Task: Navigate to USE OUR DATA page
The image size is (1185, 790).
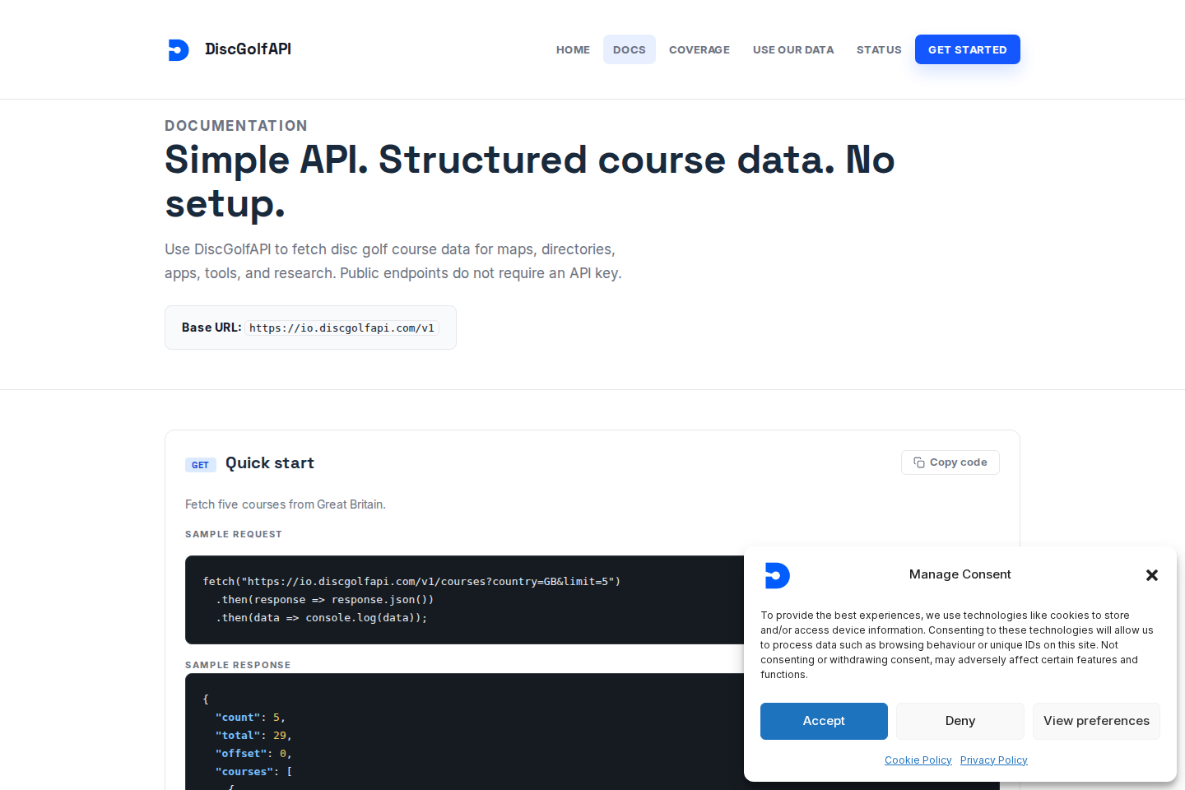Action: [793, 49]
